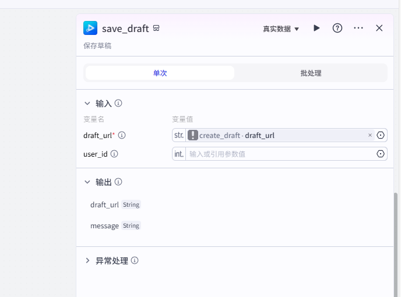Open variable picker for user_id field

[381, 154]
